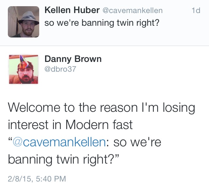
Task: Click the word "Welcome" in Danny's tweet
Action: 33,108
